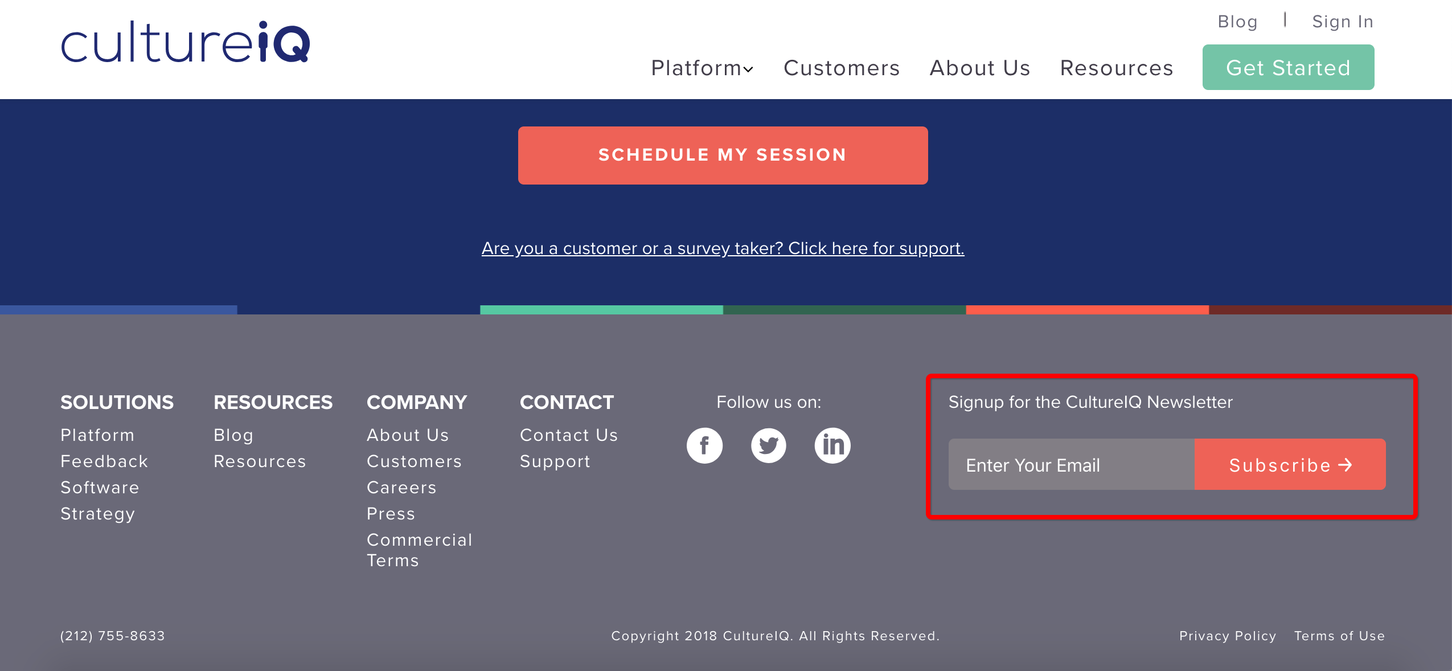
Task: Click the CultureIQ logo
Action: point(186,42)
